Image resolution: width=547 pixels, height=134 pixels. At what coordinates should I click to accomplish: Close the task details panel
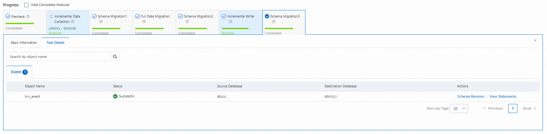535,40
